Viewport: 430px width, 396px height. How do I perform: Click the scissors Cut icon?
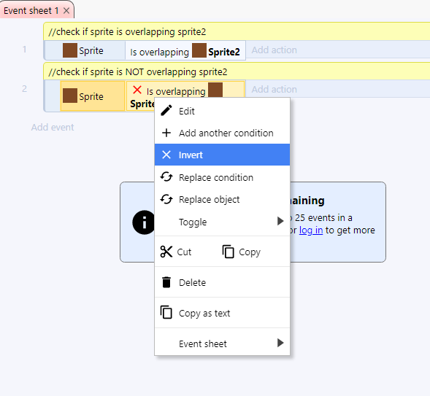coord(166,252)
